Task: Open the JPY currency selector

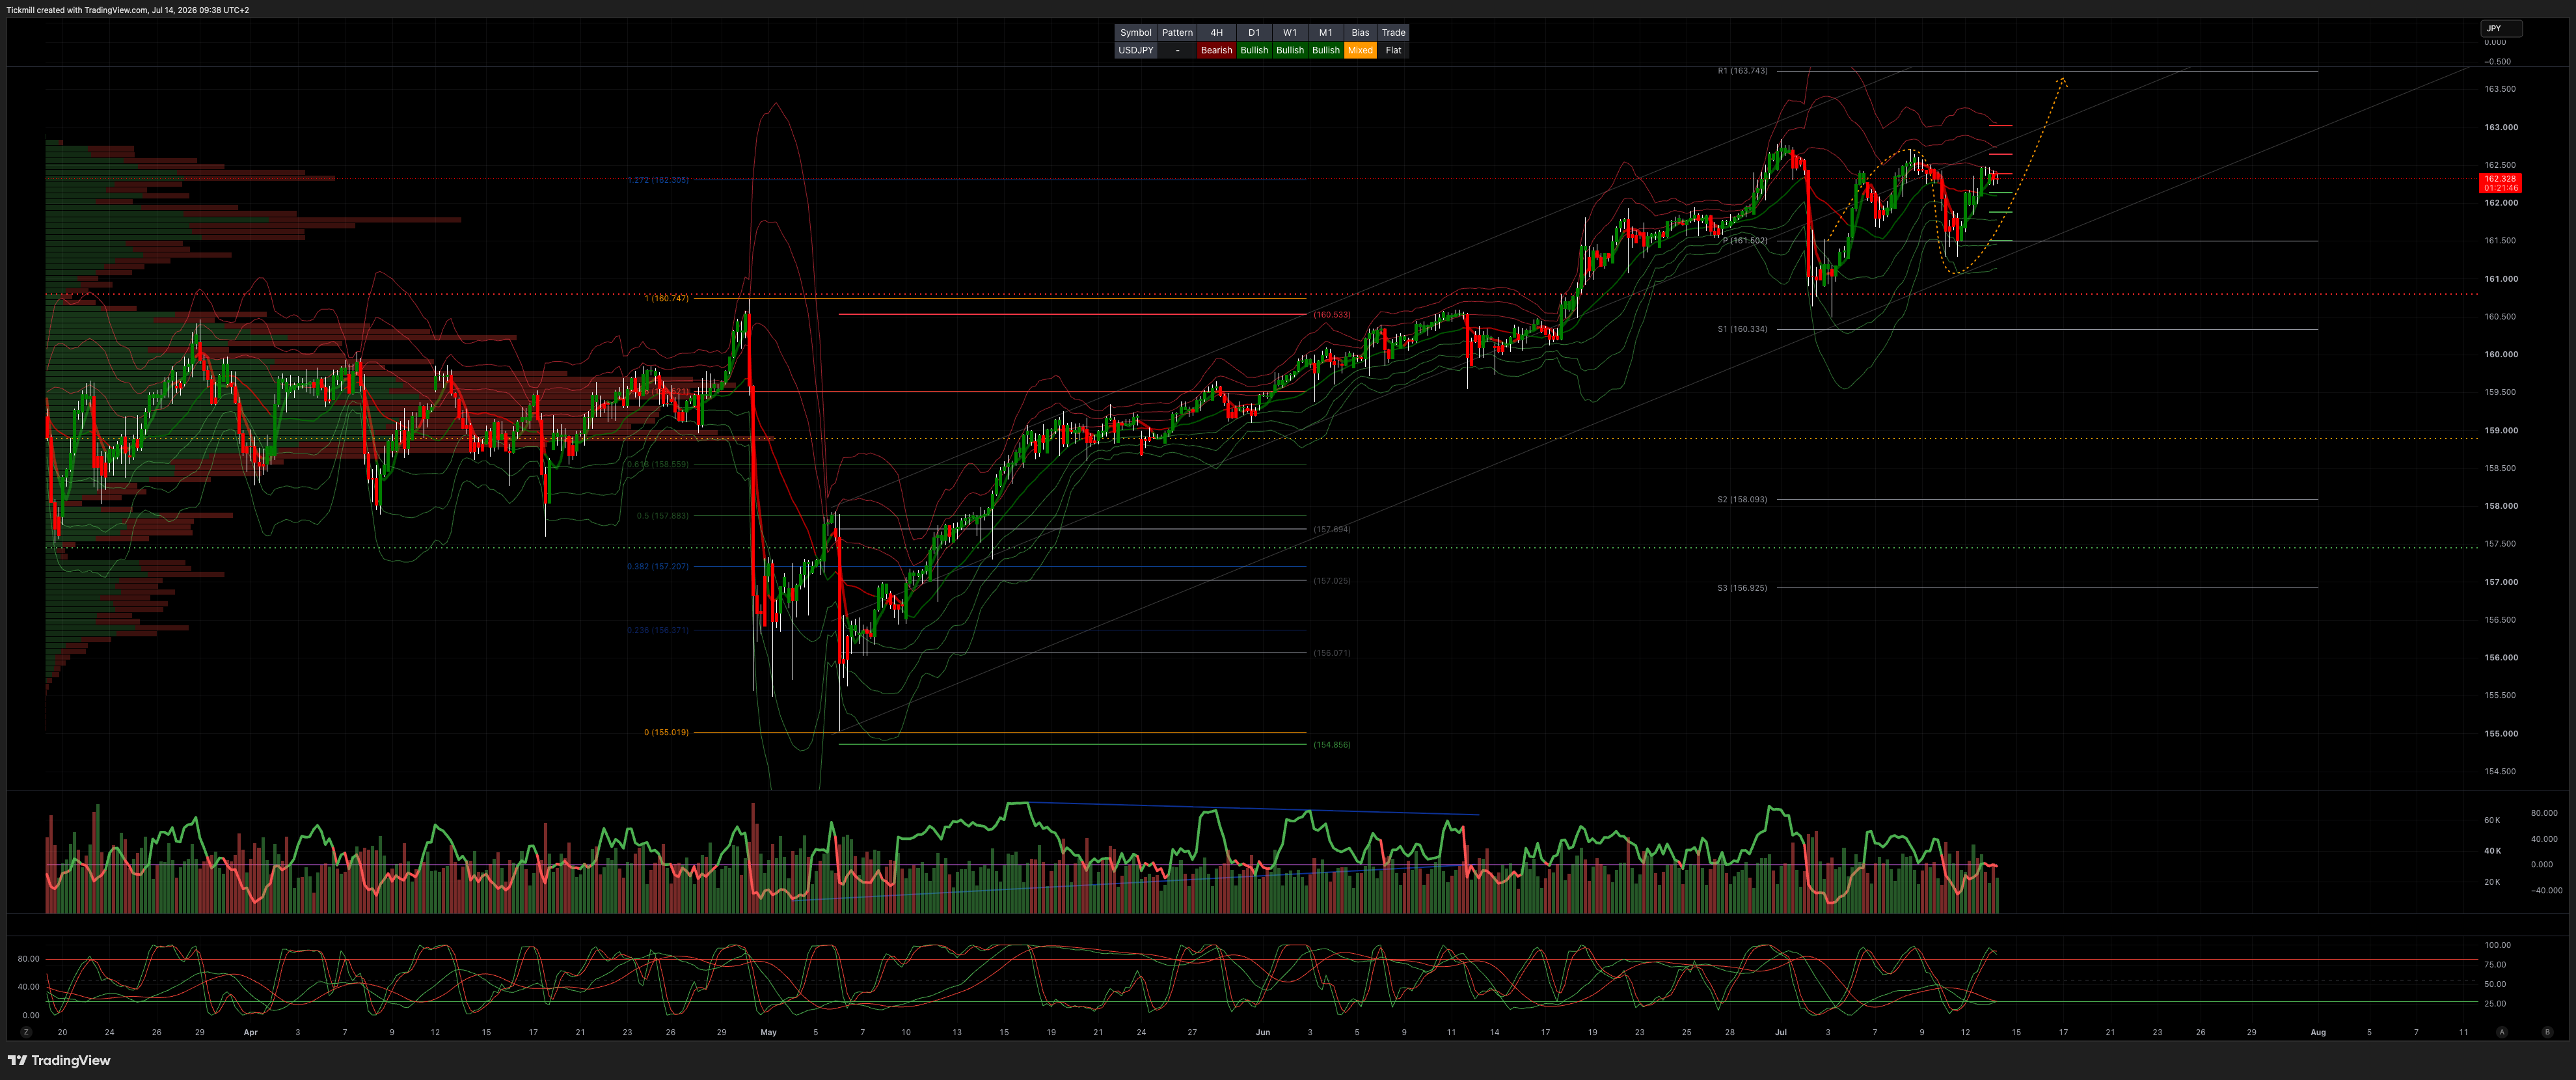Action: coord(2501,29)
